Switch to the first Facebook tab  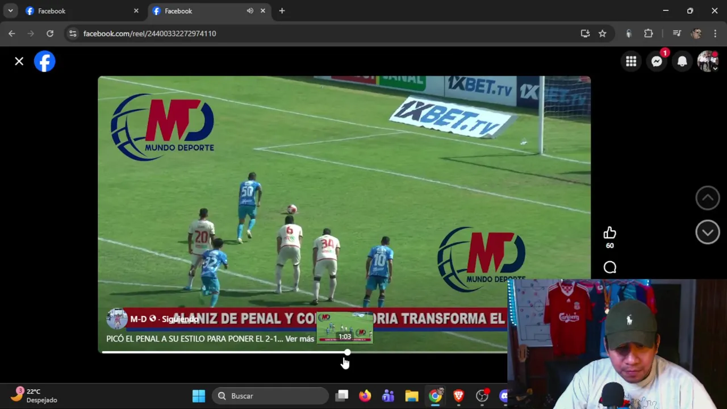(82, 11)
